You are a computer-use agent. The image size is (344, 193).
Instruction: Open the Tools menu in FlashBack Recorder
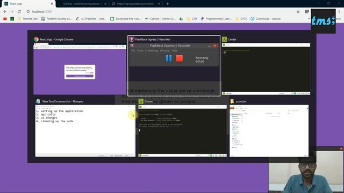[x=140, y=50]
